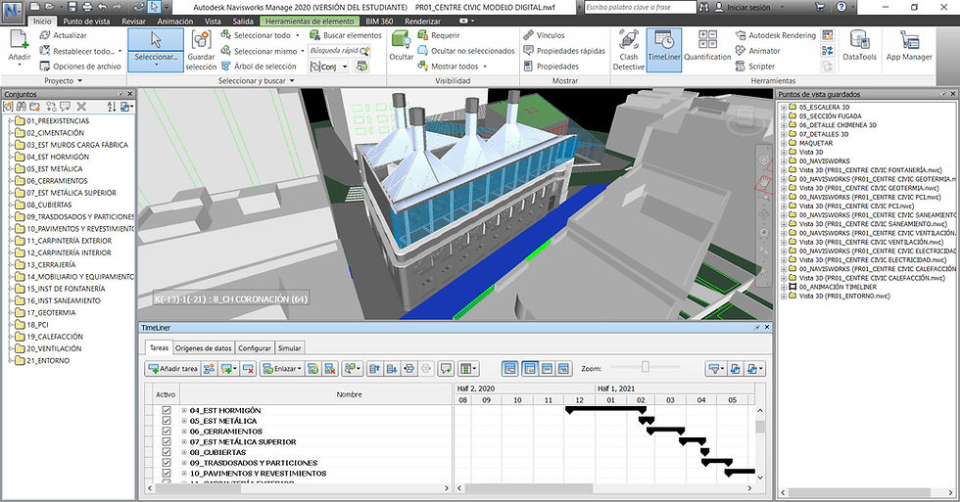
Task: Toggle the TimeLiner window
Action: point(664,50)
